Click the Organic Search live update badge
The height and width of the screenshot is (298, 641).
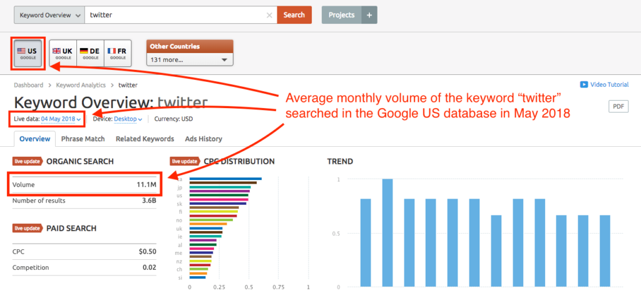(28, 161)
